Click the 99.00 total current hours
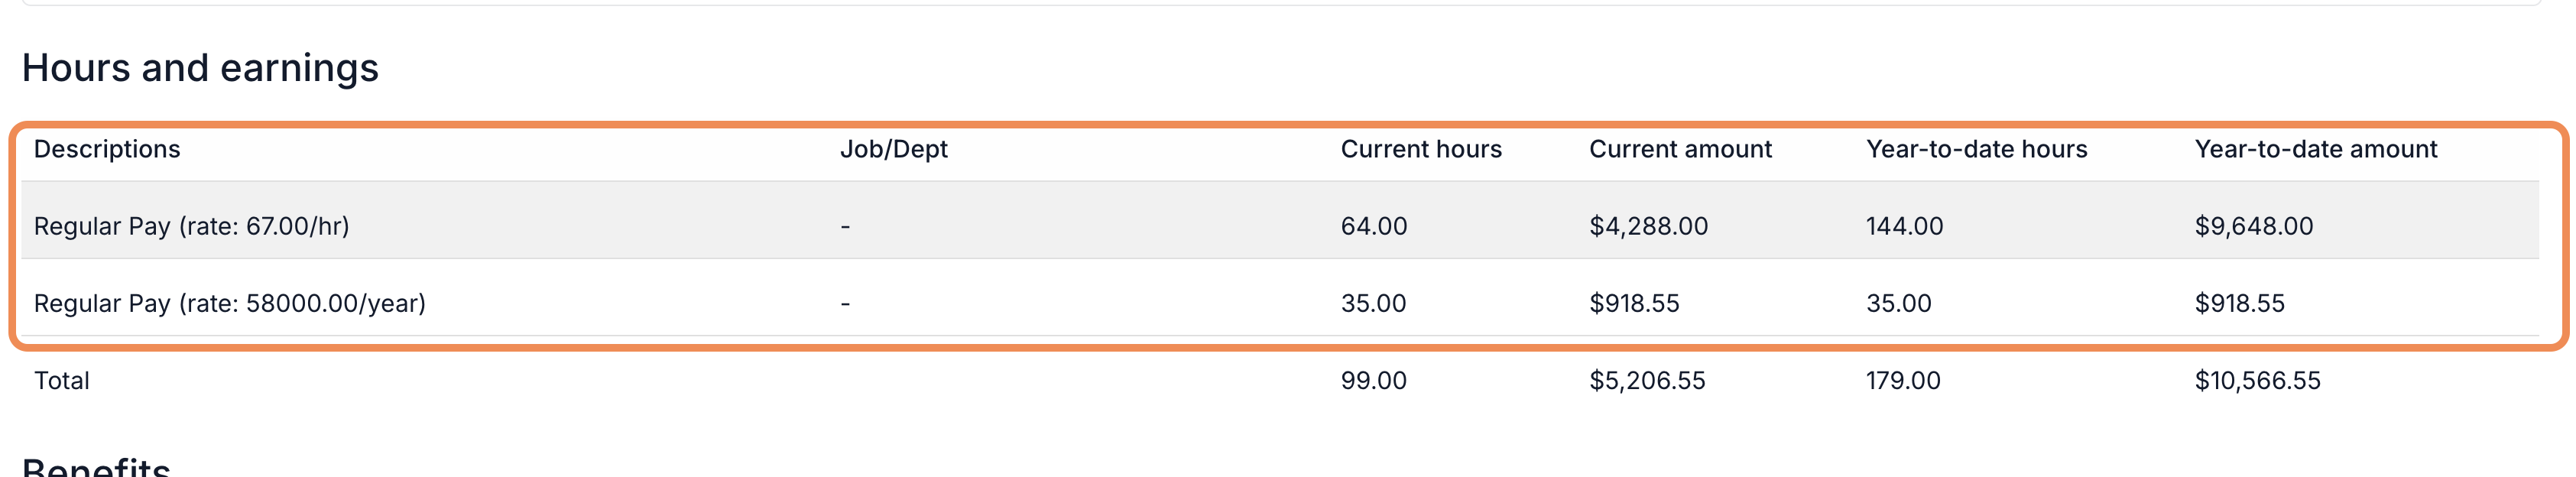This screenshot has height=477, width=2576. [1374, 380]
